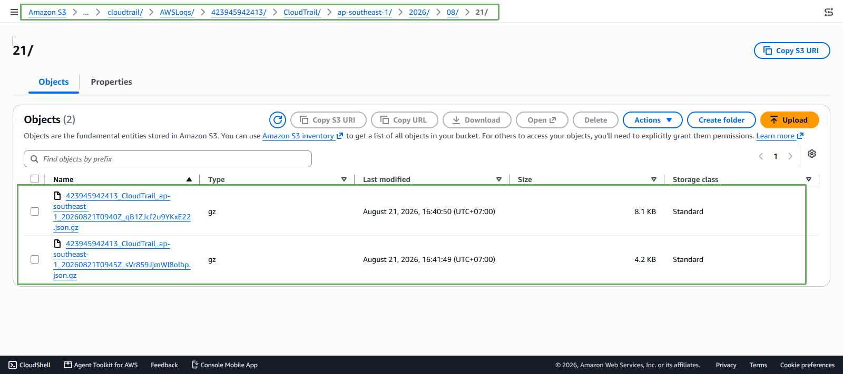
Task: Sort by Storage class column arrow
Action: pyautogui.click(x=809, y=179)
